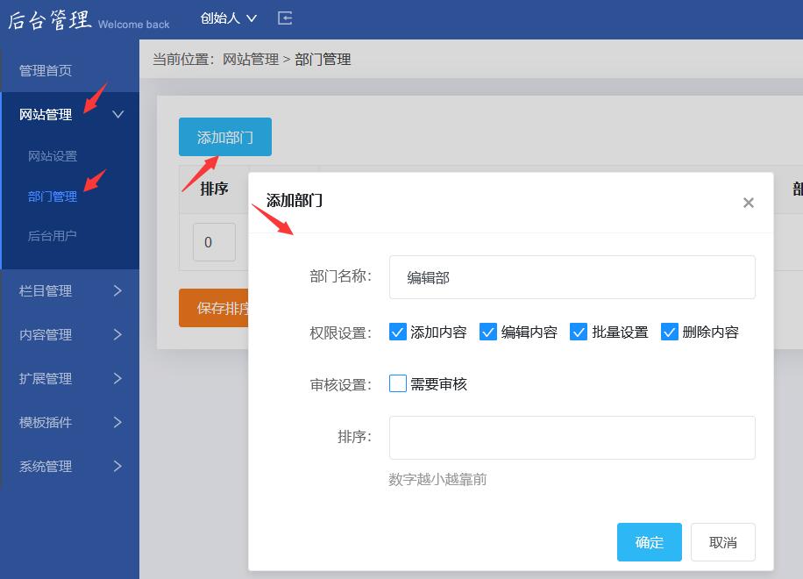Viewport: 803px width, 579px height.
Task: Enable the 需要审核 checkbox
Action: [x=398, y=384]
